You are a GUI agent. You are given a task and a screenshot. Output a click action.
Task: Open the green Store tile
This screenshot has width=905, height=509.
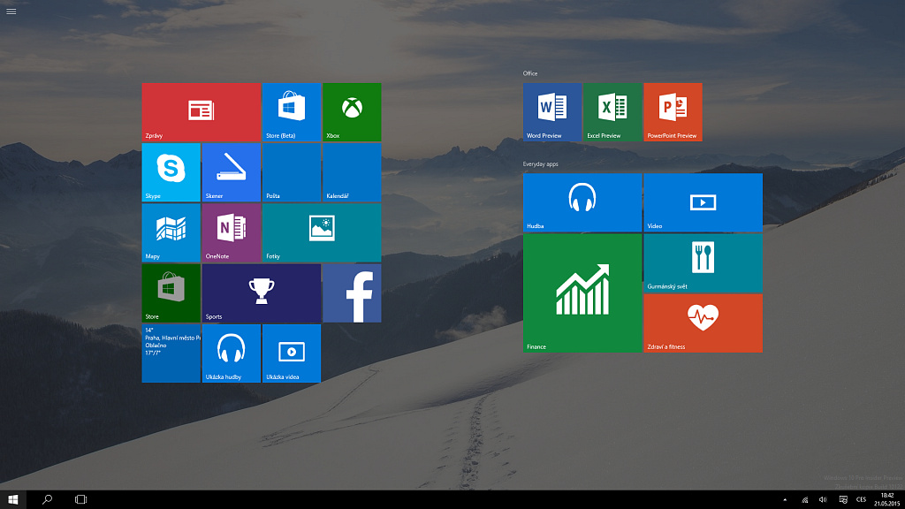(x=171, y=293)
